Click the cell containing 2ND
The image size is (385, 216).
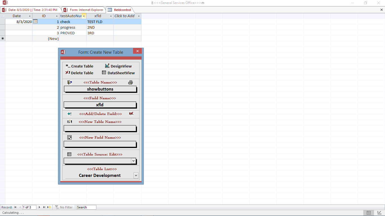[x=100, y=27]
